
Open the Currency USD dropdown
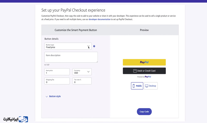pos(82,72)
